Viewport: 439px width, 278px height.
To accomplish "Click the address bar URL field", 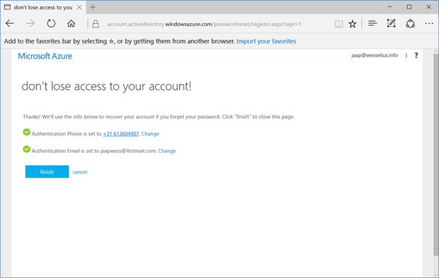I will tap(205, 25).
